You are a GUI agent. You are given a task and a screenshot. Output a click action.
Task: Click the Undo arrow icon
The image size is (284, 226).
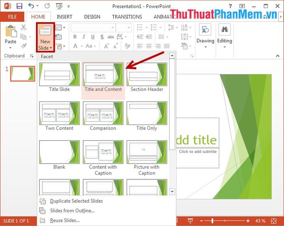tap(31, 6)
